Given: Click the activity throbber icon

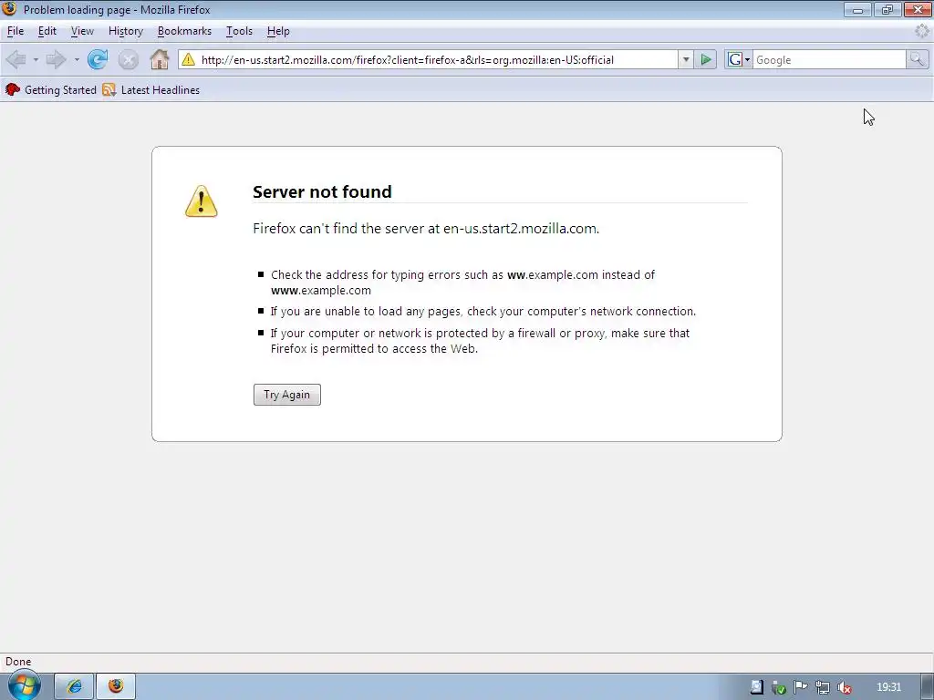Looking at the screenshot, I should (921, 31).
